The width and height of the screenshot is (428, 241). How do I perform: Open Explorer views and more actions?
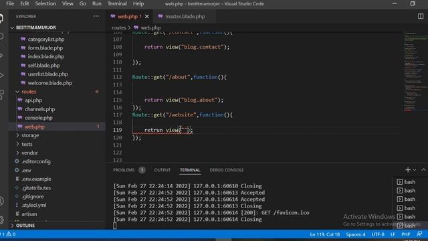click(96, 16)
